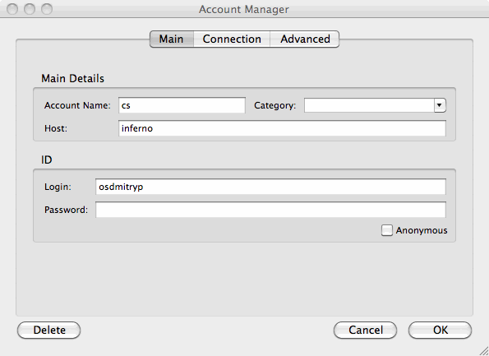Click the red close window button

click(12, 9)
